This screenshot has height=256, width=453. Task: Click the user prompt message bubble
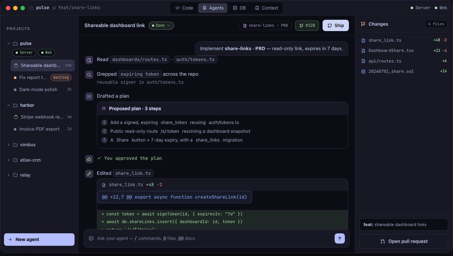click(271, 48)
